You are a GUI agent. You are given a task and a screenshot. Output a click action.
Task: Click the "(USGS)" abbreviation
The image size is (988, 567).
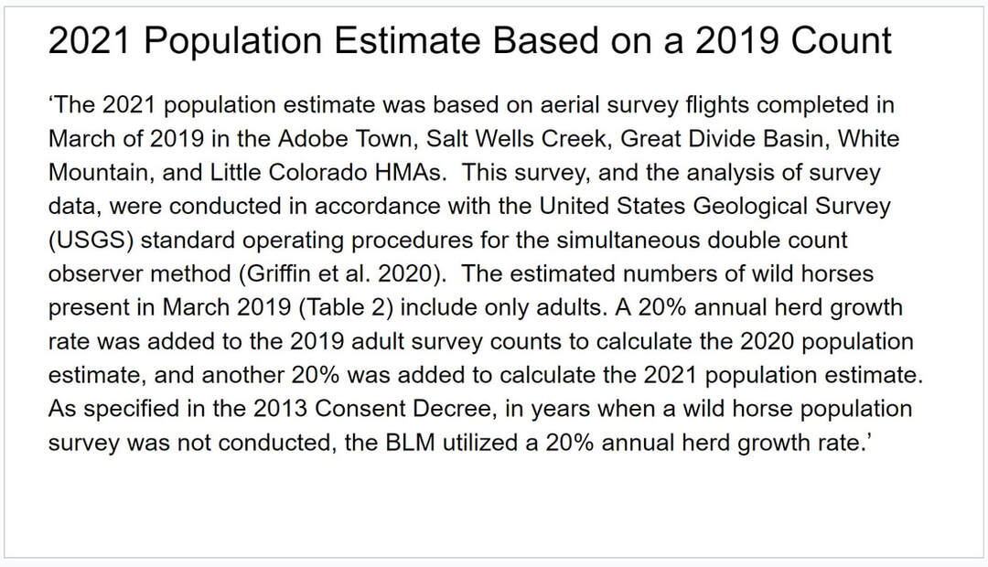[x=91, y=241]
